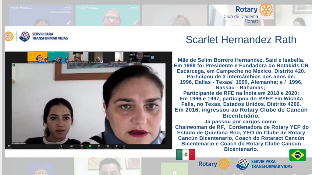The width and height of the screenshot is (312, 175).
Task: Open the Participants panel icon
Action: 71,146
